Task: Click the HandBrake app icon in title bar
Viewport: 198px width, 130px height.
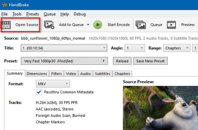Action: tap(4, 5)
